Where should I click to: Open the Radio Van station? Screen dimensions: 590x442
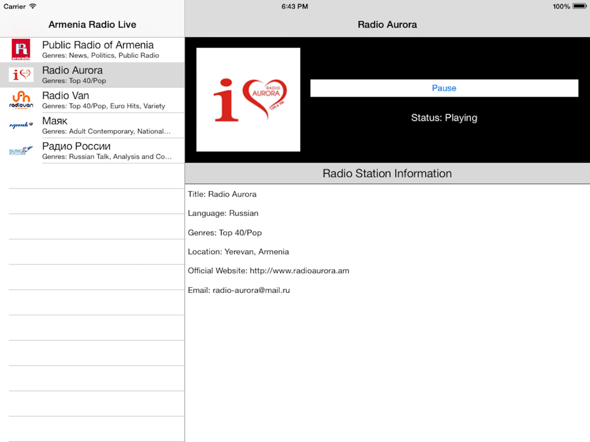click(x=92, y=100)
